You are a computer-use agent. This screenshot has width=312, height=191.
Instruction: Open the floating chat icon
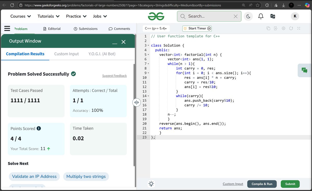tap(304, 70)
